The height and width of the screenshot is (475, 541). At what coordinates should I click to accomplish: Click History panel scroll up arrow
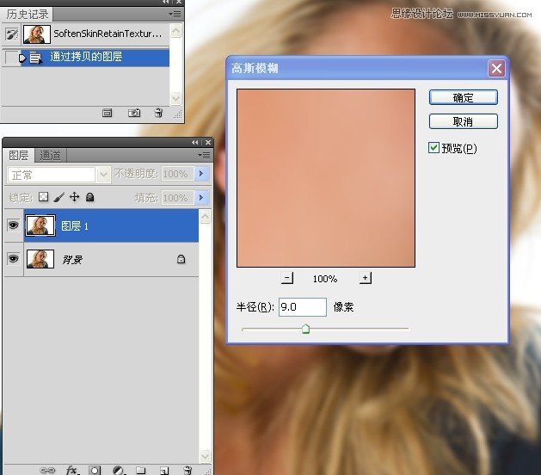coord(175,31)
